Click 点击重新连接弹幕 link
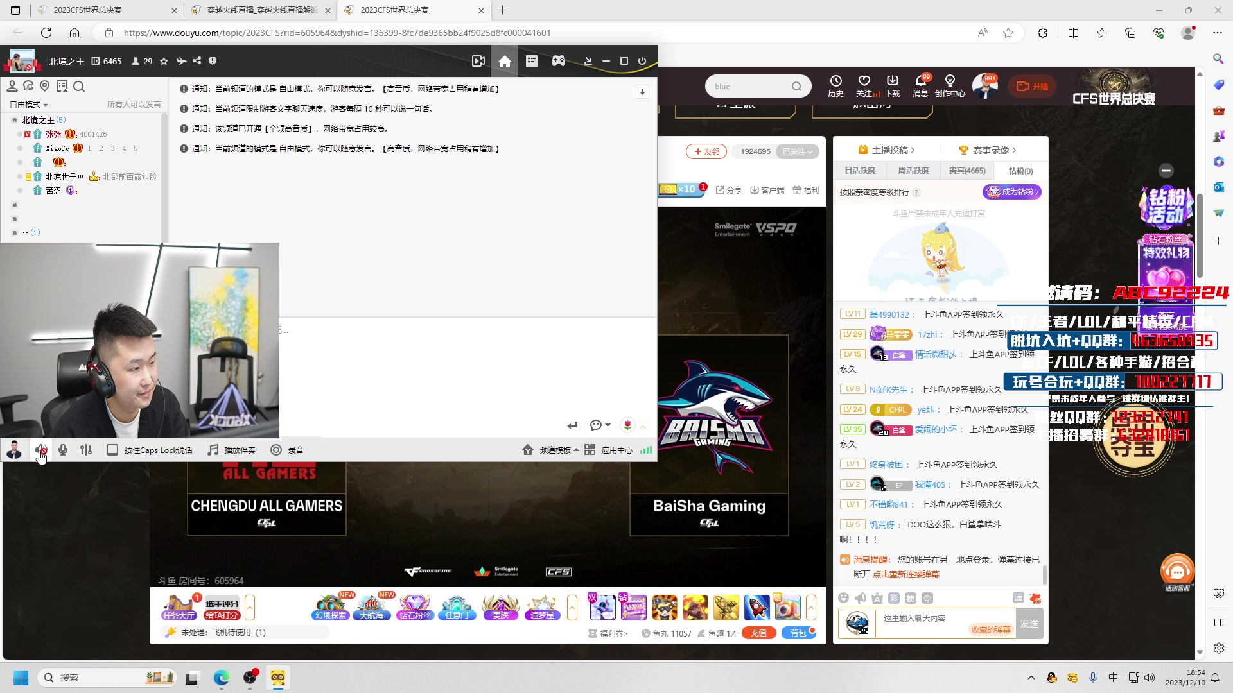This screenshot has height=693, width=1233. pyautogui.click(x=905, y=574)
